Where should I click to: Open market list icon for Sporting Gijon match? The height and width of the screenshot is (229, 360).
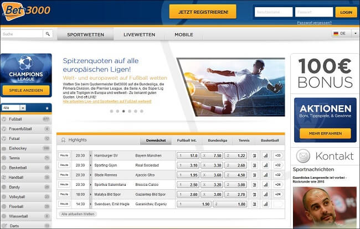(254, 165)
